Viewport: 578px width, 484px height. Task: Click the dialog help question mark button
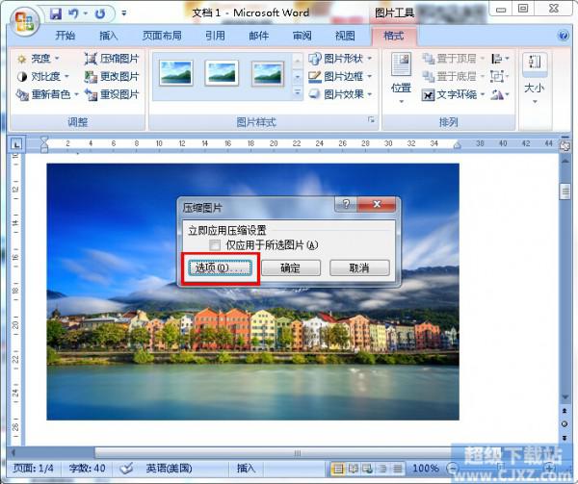(346, 204)
